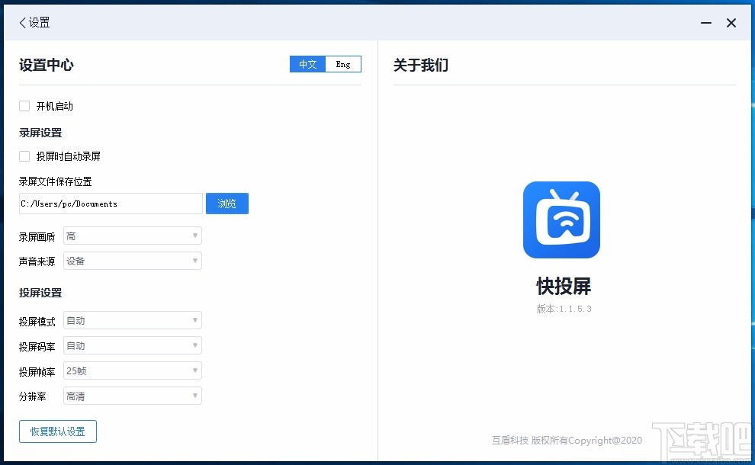Click the 关于我们 heading
Image resolution: width=755 pixels, height=465 pixels.
[x=421, y=65]
